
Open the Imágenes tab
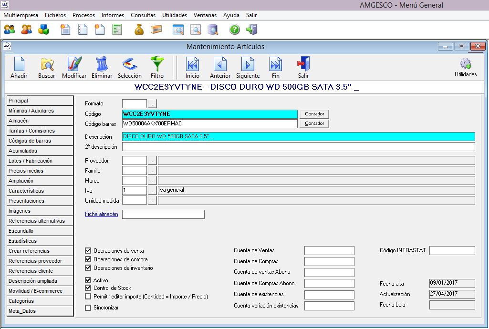pos(40,211)
